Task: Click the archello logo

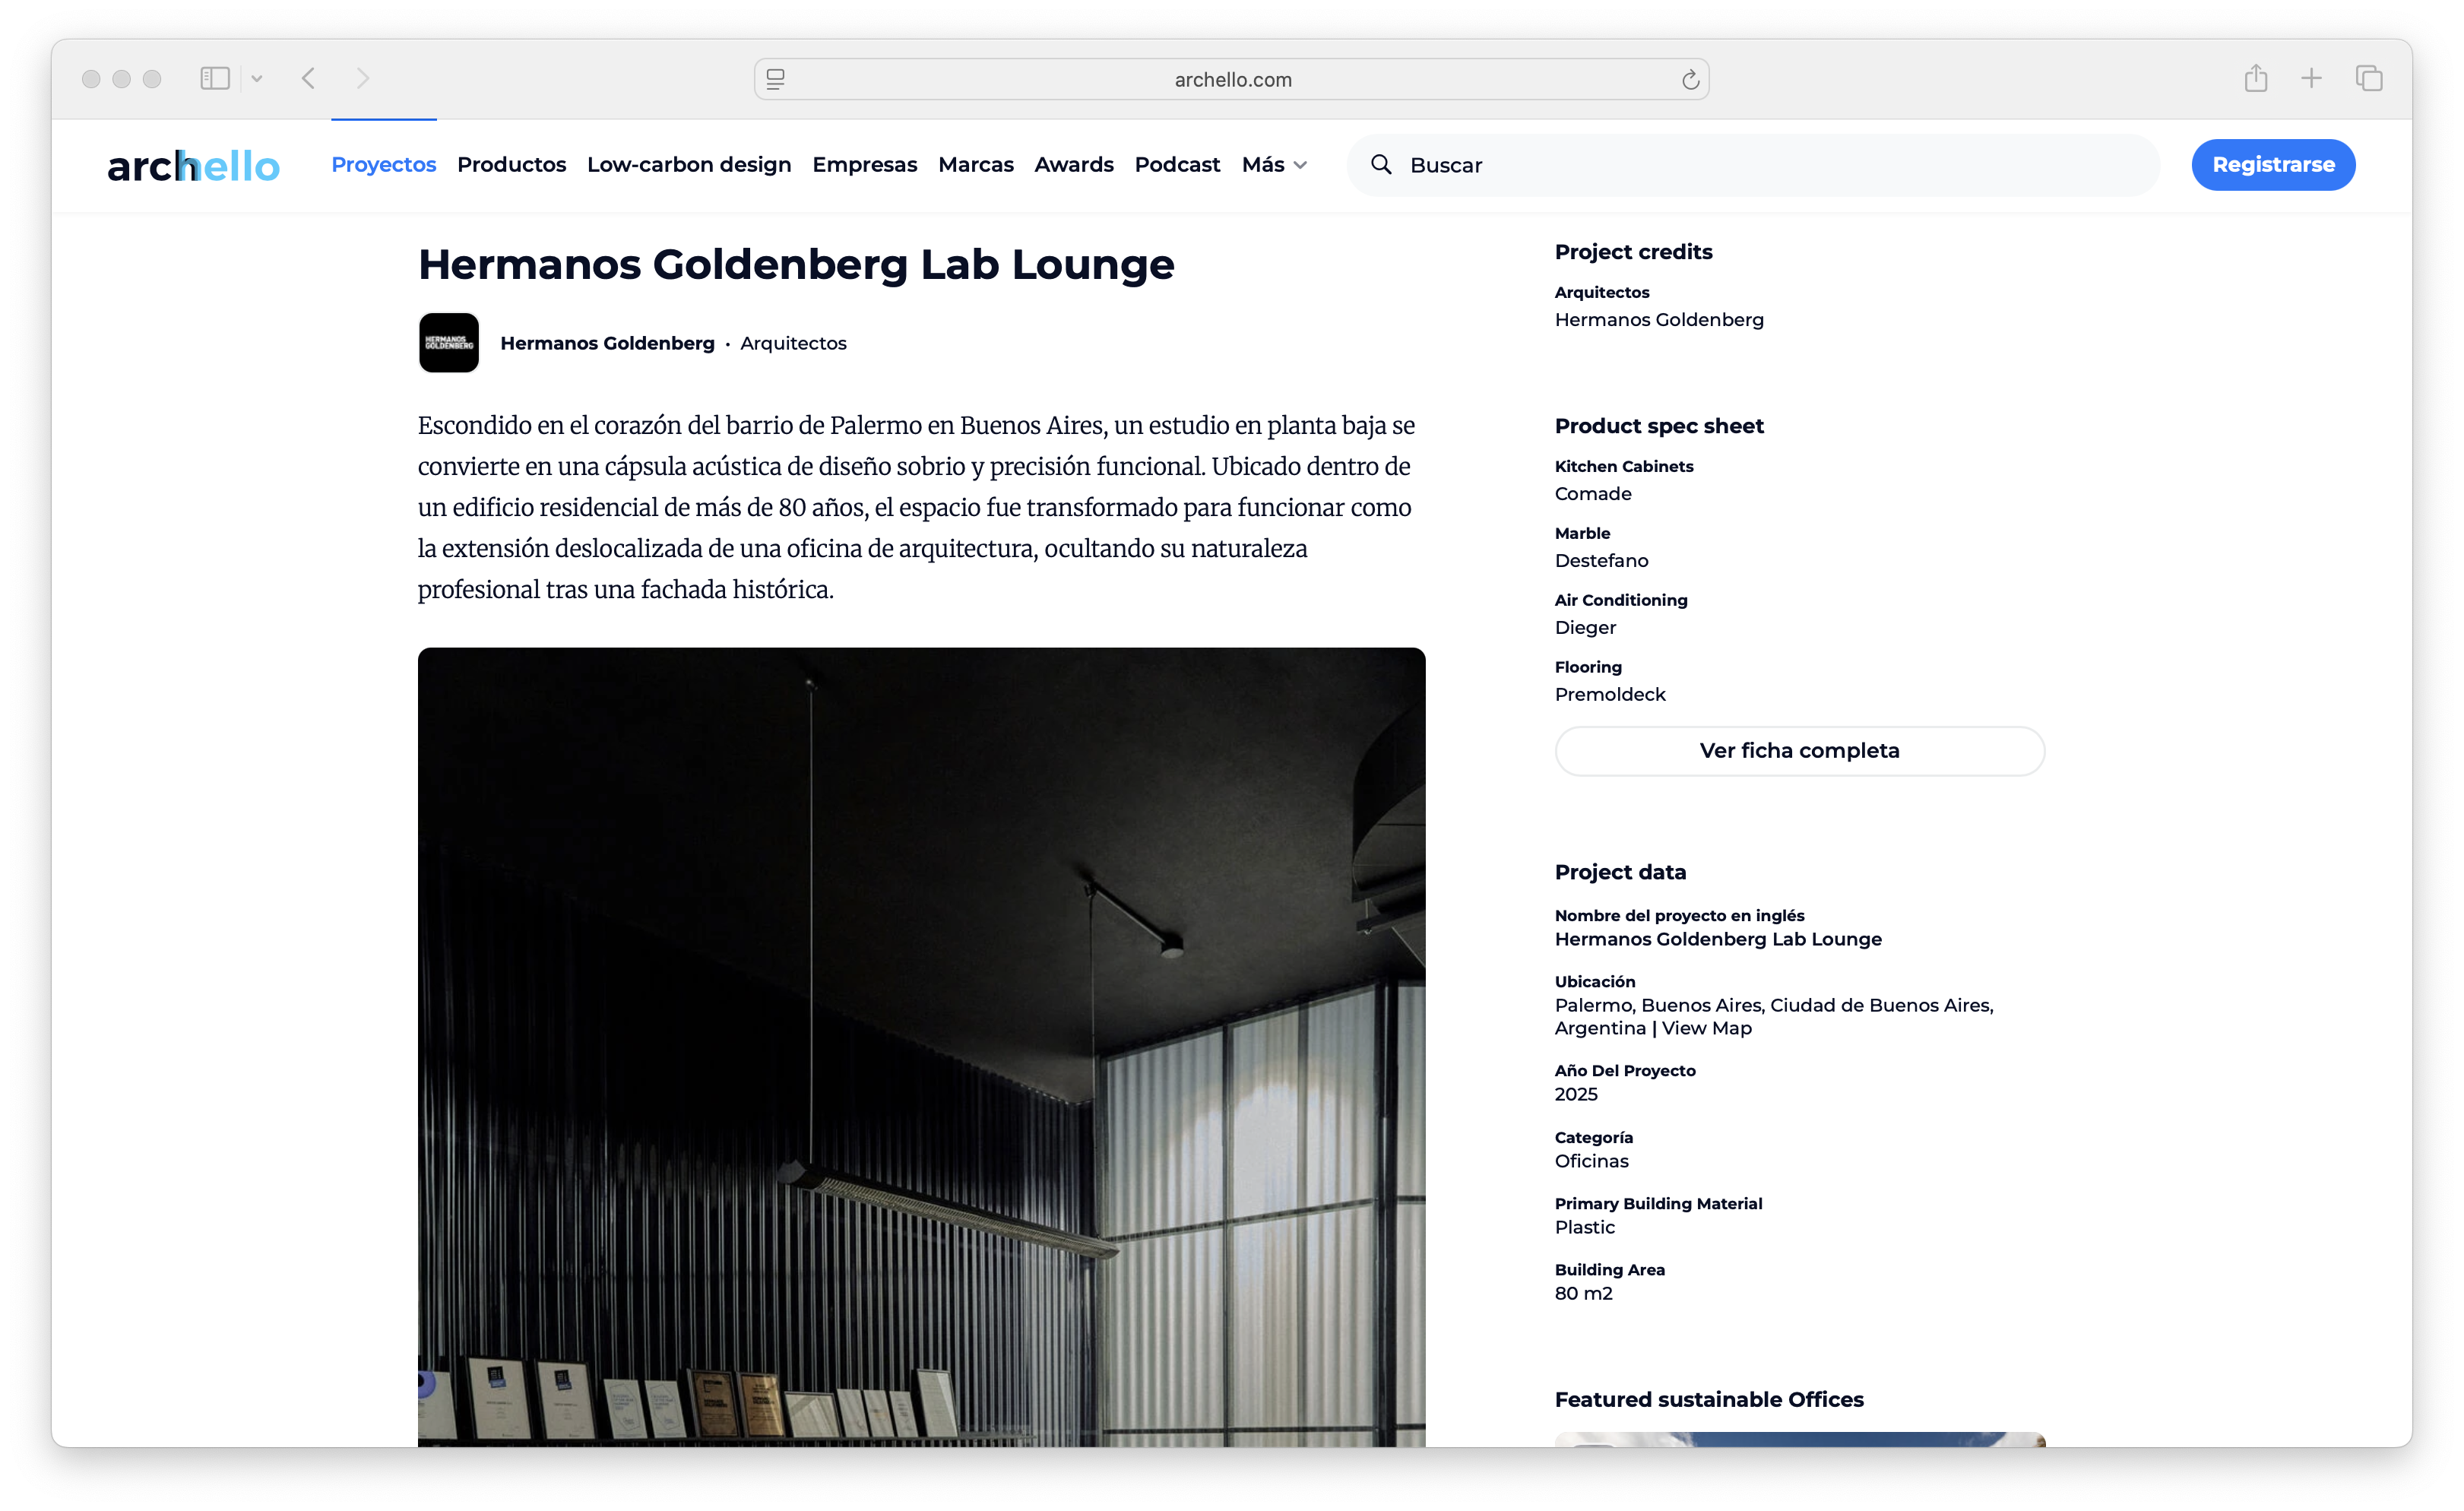Action: click(x=193, y=166)
